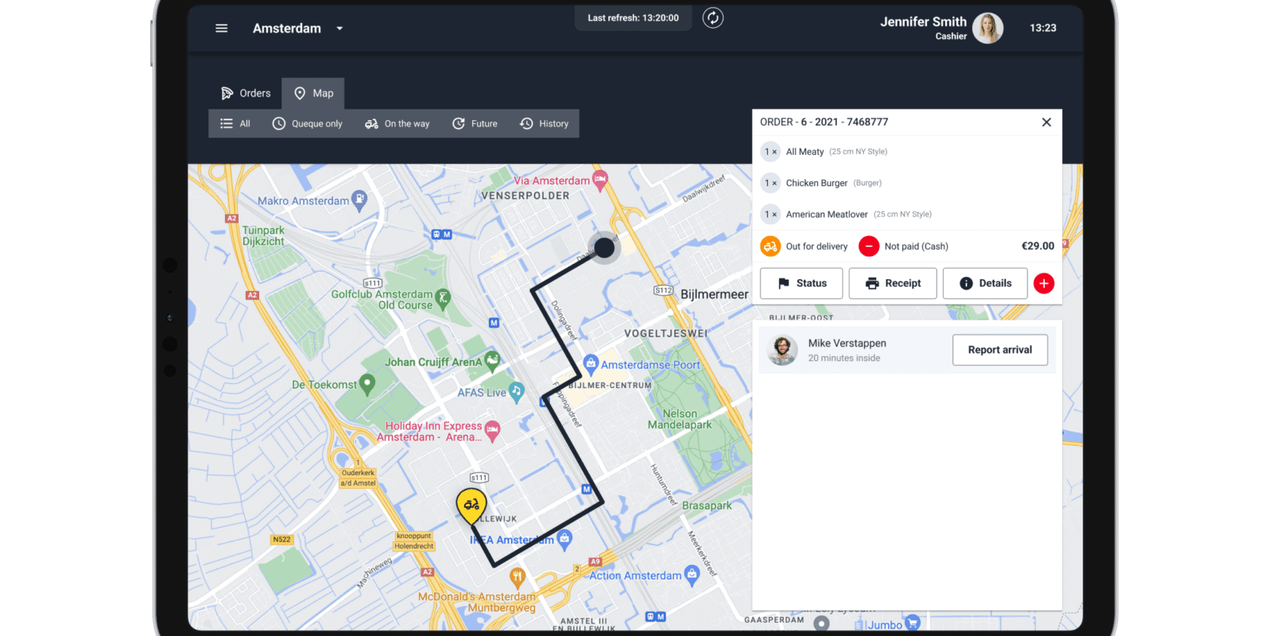The width and height of the screenshot is (1272, 636).
Task: Print the order Receipt
Action: pos(893,284)
